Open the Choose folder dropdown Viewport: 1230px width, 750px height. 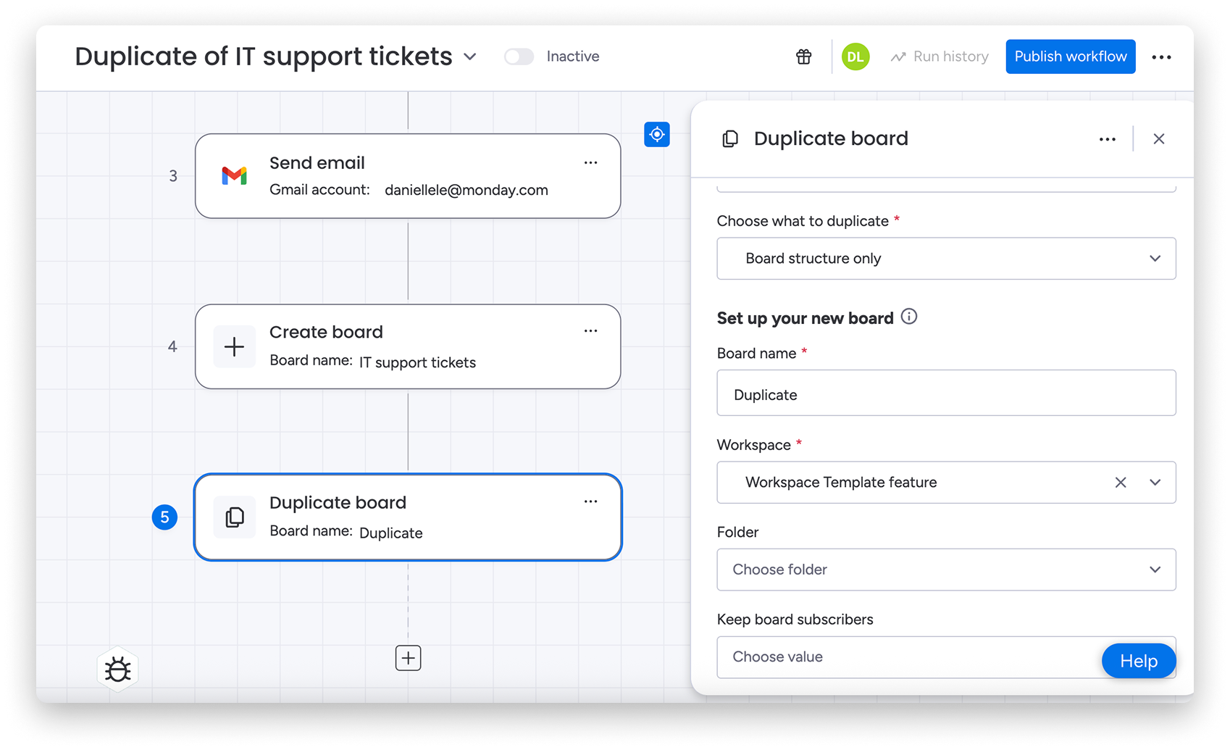pyautogui.click(x=946, y=570)
